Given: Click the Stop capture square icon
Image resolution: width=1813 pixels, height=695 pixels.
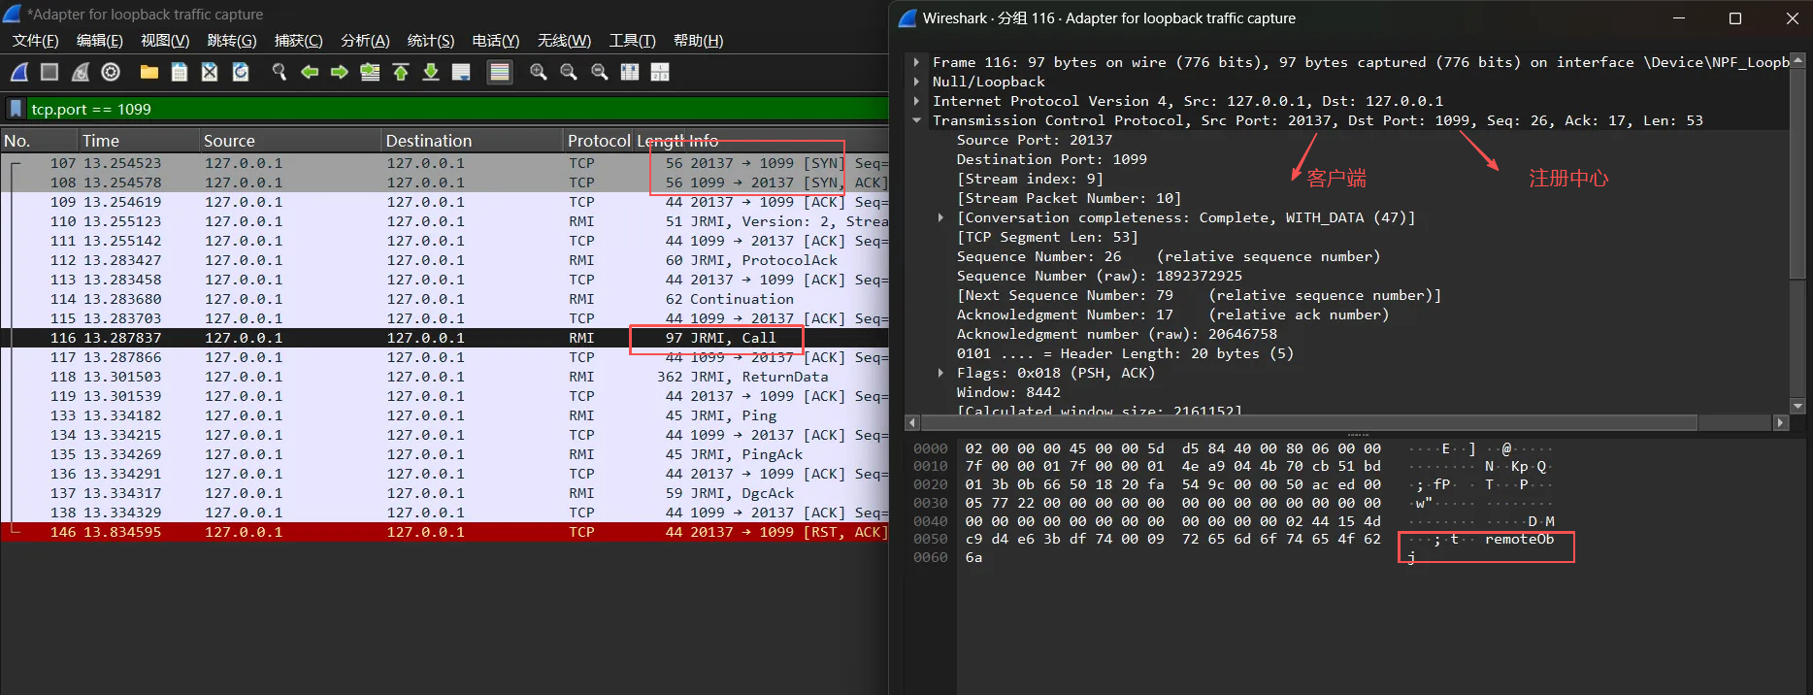Looking at the screenshot, I should (x=49, y=72).
